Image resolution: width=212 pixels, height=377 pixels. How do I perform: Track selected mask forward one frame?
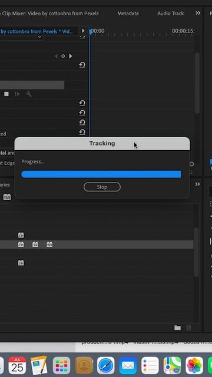point(17,94)
